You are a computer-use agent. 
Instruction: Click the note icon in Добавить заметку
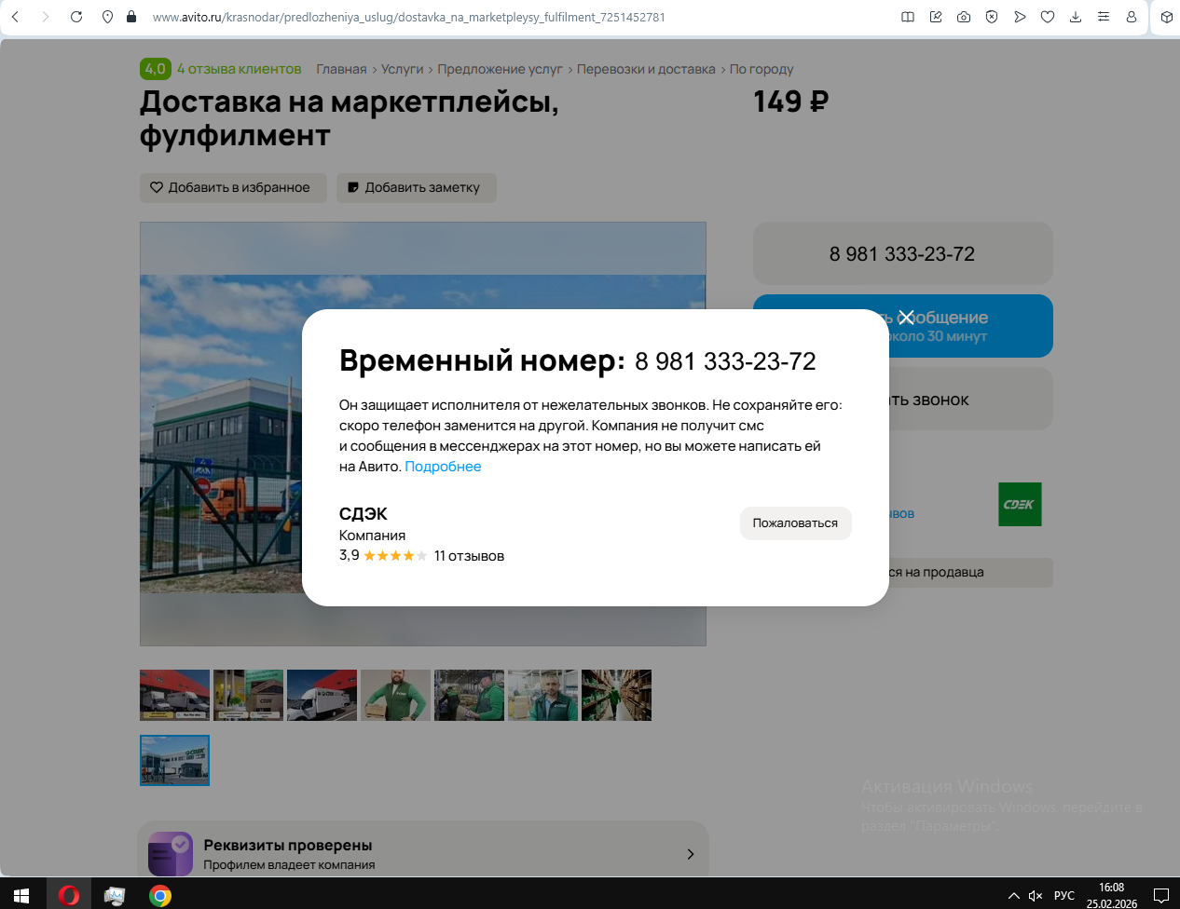[x=353, y=187]
